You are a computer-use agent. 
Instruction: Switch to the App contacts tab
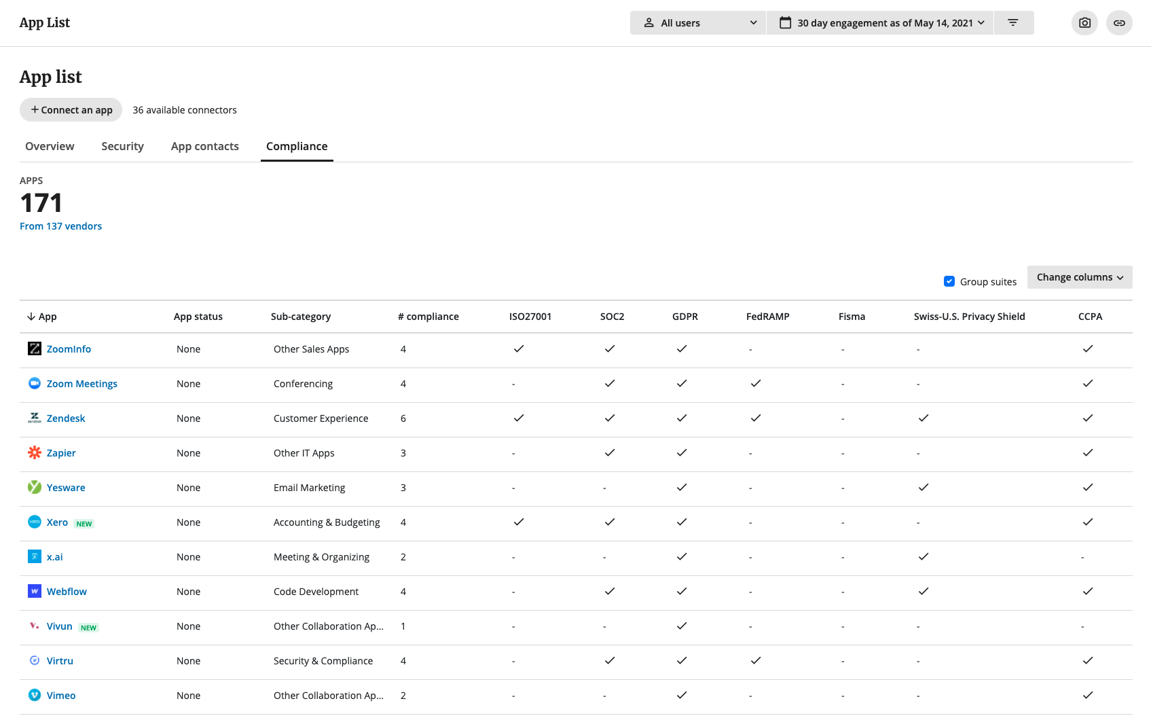205,146
